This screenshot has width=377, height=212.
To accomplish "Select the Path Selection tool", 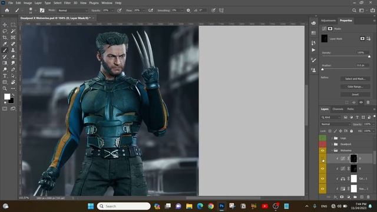I will [13, 76].
